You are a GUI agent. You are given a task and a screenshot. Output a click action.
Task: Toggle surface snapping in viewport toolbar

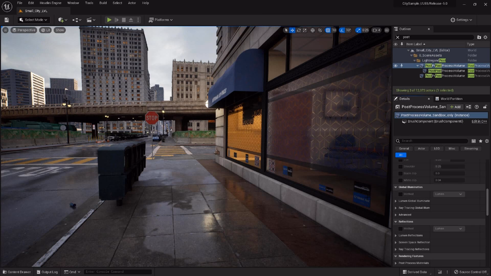(x=320, y=30)
